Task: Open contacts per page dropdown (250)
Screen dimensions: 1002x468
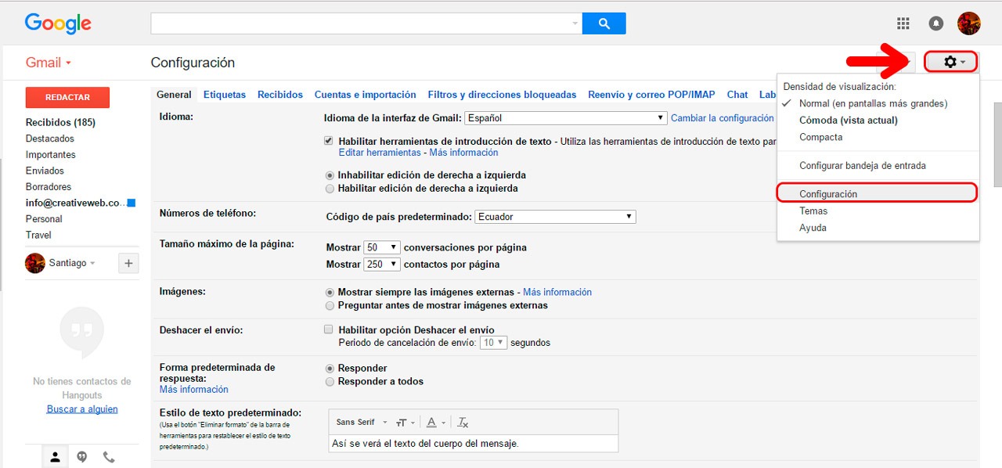Action: pos(382,265)
